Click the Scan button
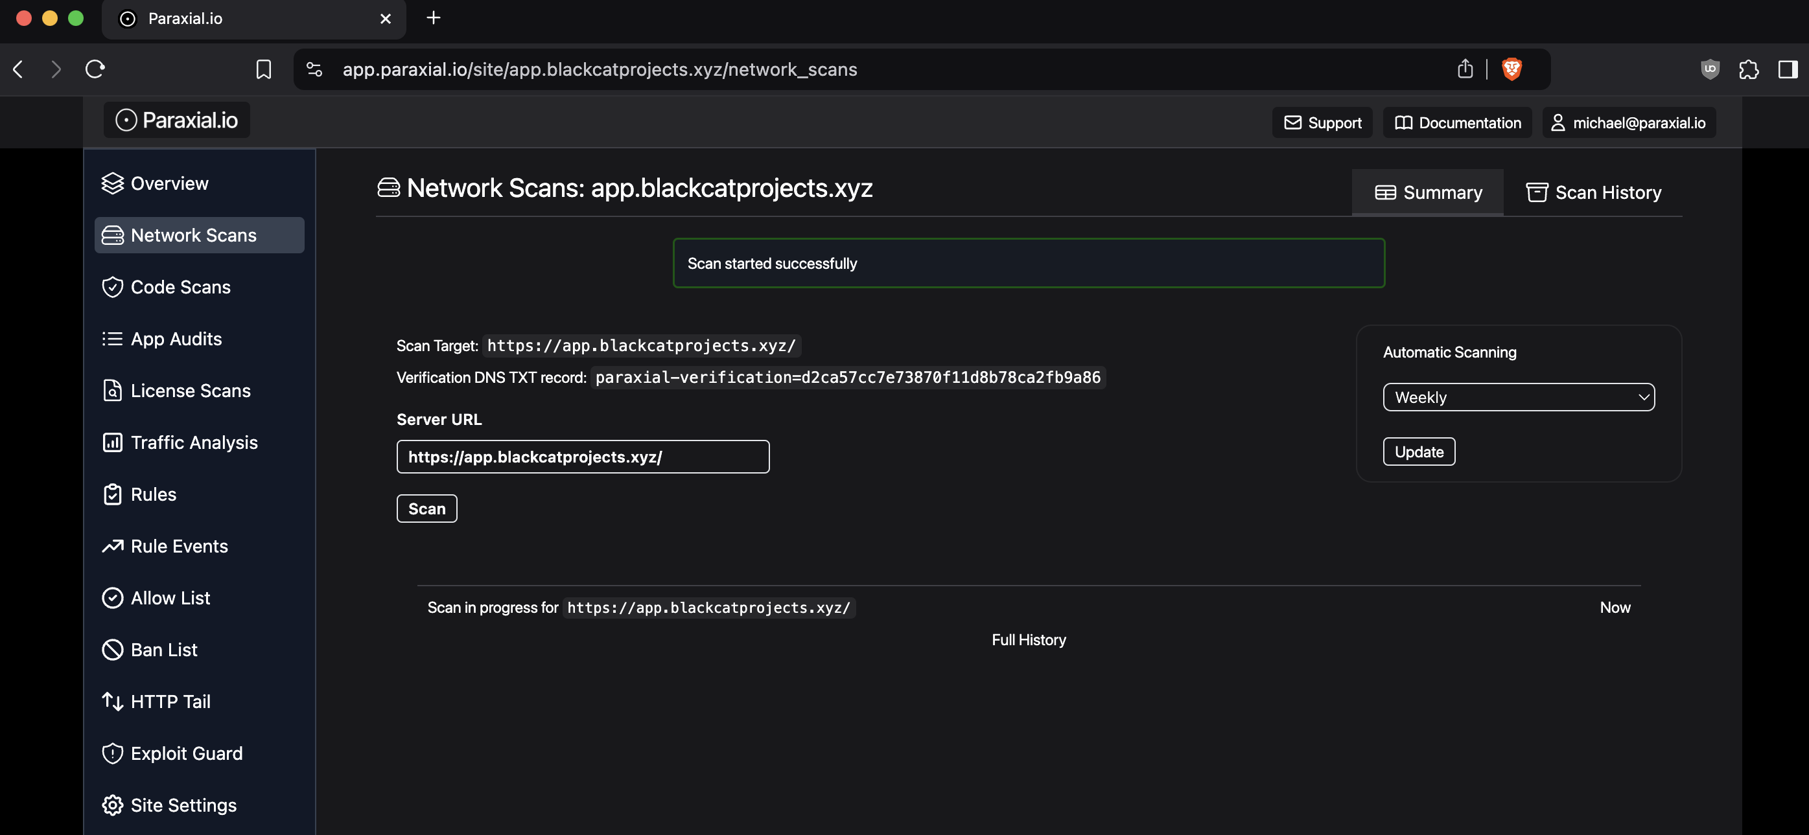Viewport: 1809px width, 835px height. click(427, 509)
